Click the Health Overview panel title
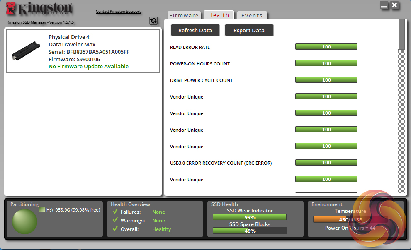 click(130, 204)
